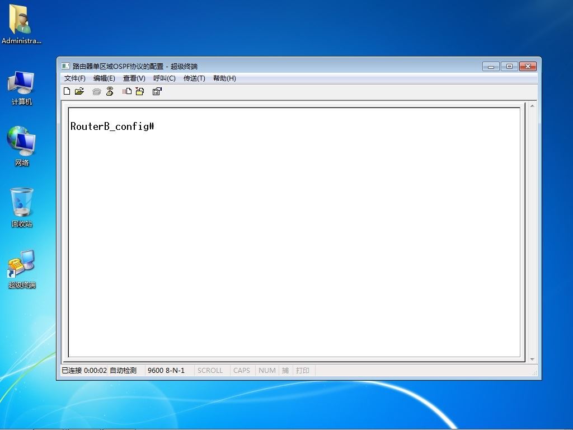This screenshot has height=430, width=573.
Task: Select the 计算机 desktop icon
Action: pos(22,88)
